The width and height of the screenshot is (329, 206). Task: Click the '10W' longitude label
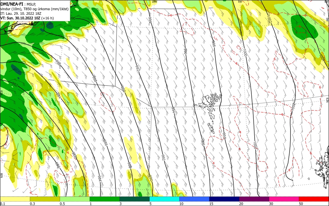pos(154,2)
